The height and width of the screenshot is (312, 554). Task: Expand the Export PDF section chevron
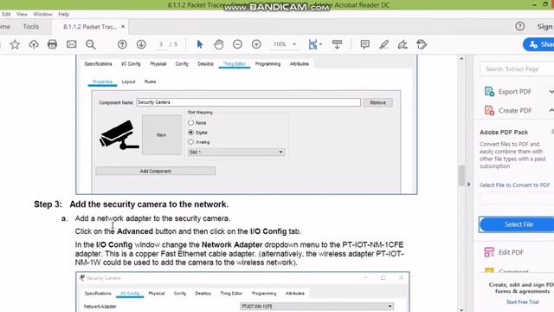pos(551,92)
